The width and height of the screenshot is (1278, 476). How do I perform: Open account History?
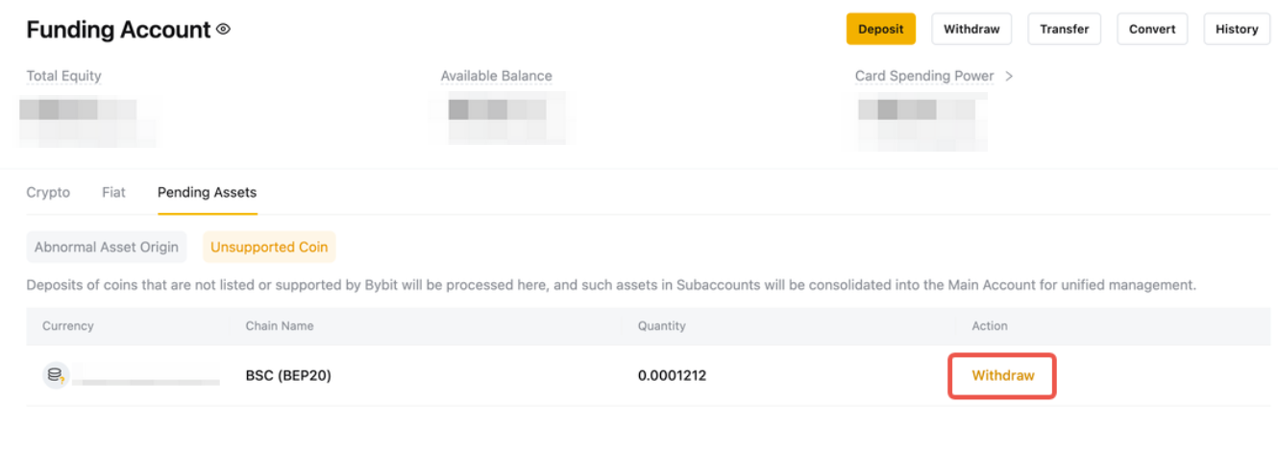1236,29
